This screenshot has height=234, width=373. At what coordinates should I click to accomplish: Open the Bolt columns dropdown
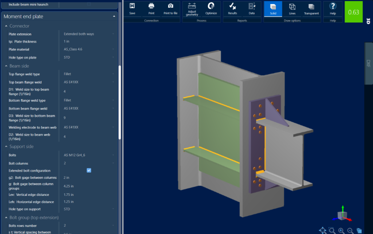click(89, 163)
